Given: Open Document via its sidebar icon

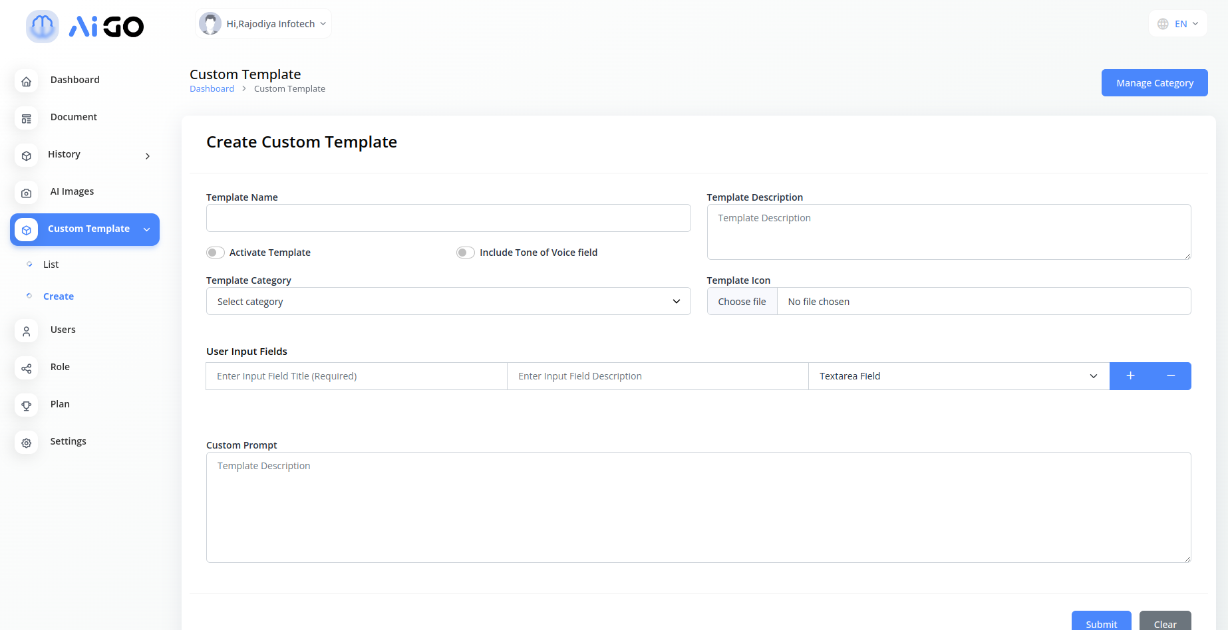Looking at the screenshot, I should [x=27, y=119].
